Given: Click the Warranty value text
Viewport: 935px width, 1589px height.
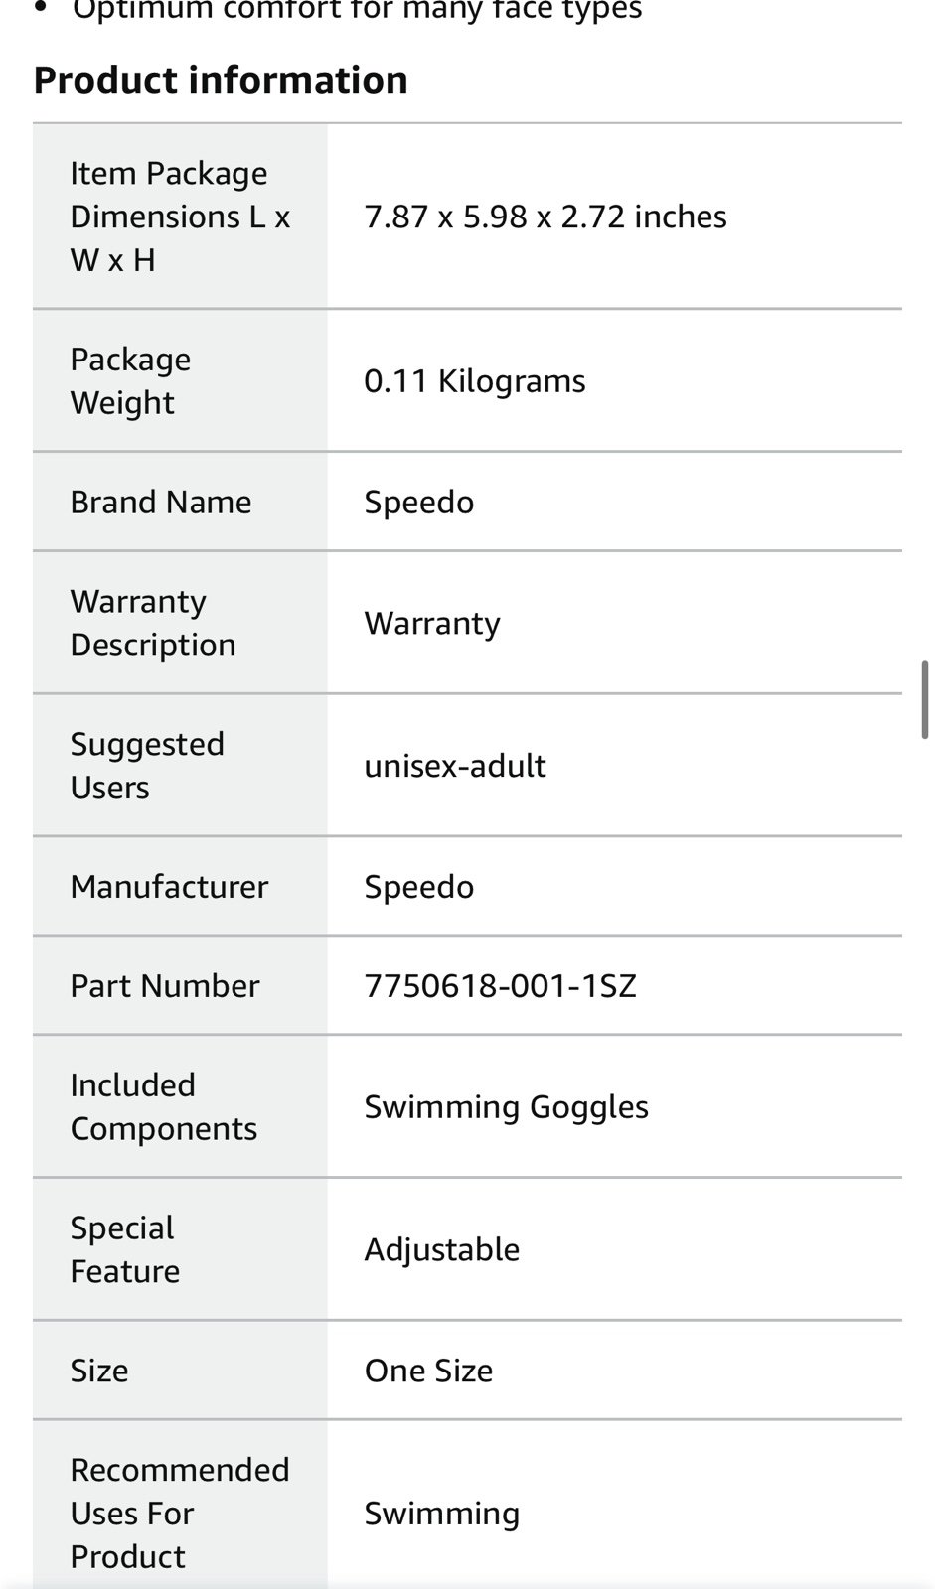Looking at the screenshot, I should 432,624.
